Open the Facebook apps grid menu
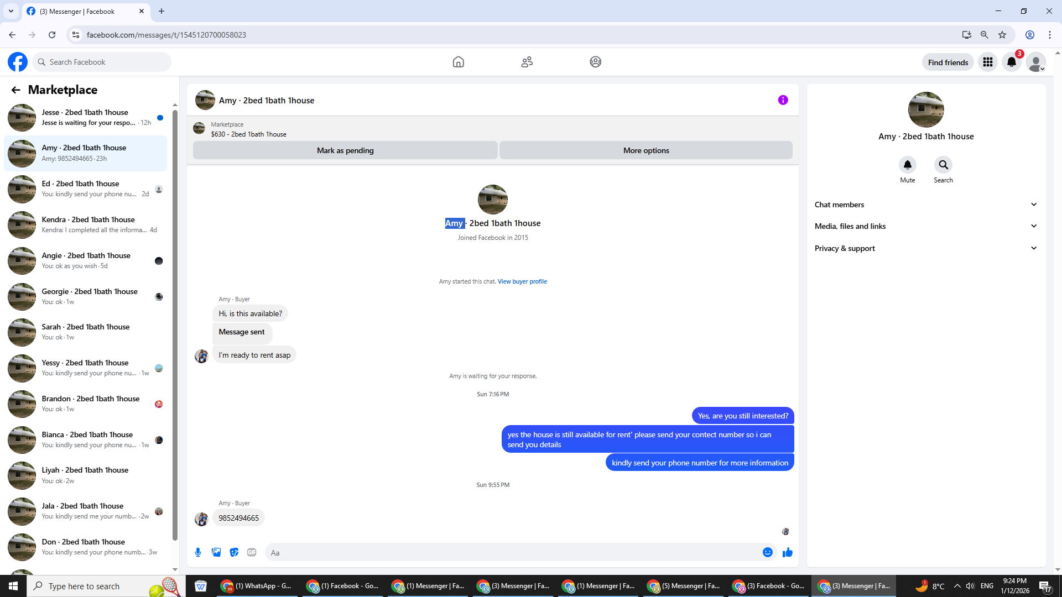 [x=987, y=62]
